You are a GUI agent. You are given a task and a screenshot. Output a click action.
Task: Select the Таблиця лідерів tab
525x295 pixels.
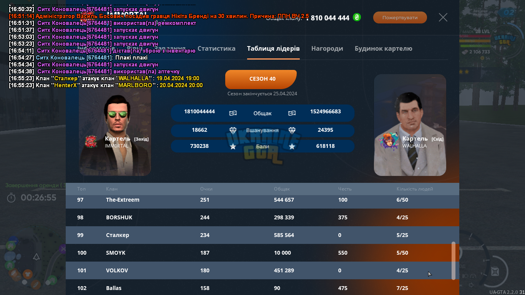[273, 48]
